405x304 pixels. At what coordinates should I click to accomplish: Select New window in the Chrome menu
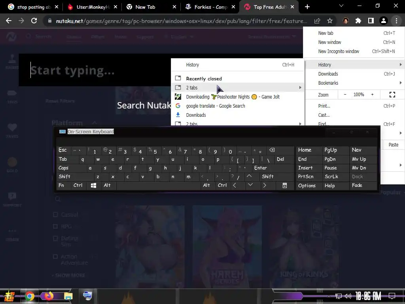click(354, 42)
